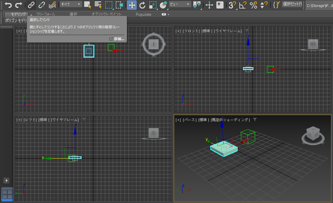Activate the Select and Move tool
This screenshot has width=333, height=203.
click(132, 5)
